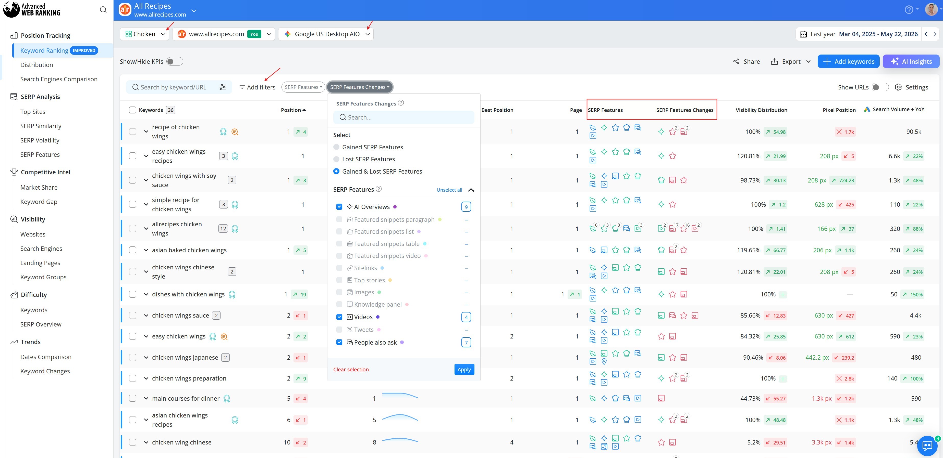Uncheck the People also ask checkbox

(339, 342)
